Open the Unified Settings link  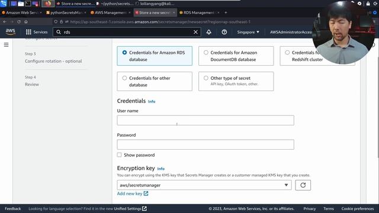(x=130, y=209)
